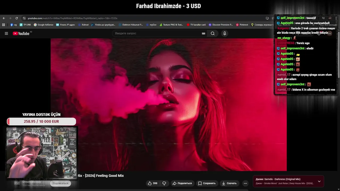Click self_improvem3nt's message 'elədir'
Viewport: 340px width, 191px height.
point(310,48)
